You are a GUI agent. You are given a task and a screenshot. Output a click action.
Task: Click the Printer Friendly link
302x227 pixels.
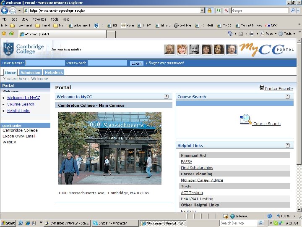(x=279, y=88)
